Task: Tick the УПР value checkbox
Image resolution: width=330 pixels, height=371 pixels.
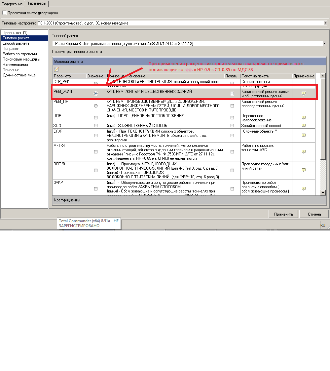Action: pyautogui.click(x=96, y=118)
